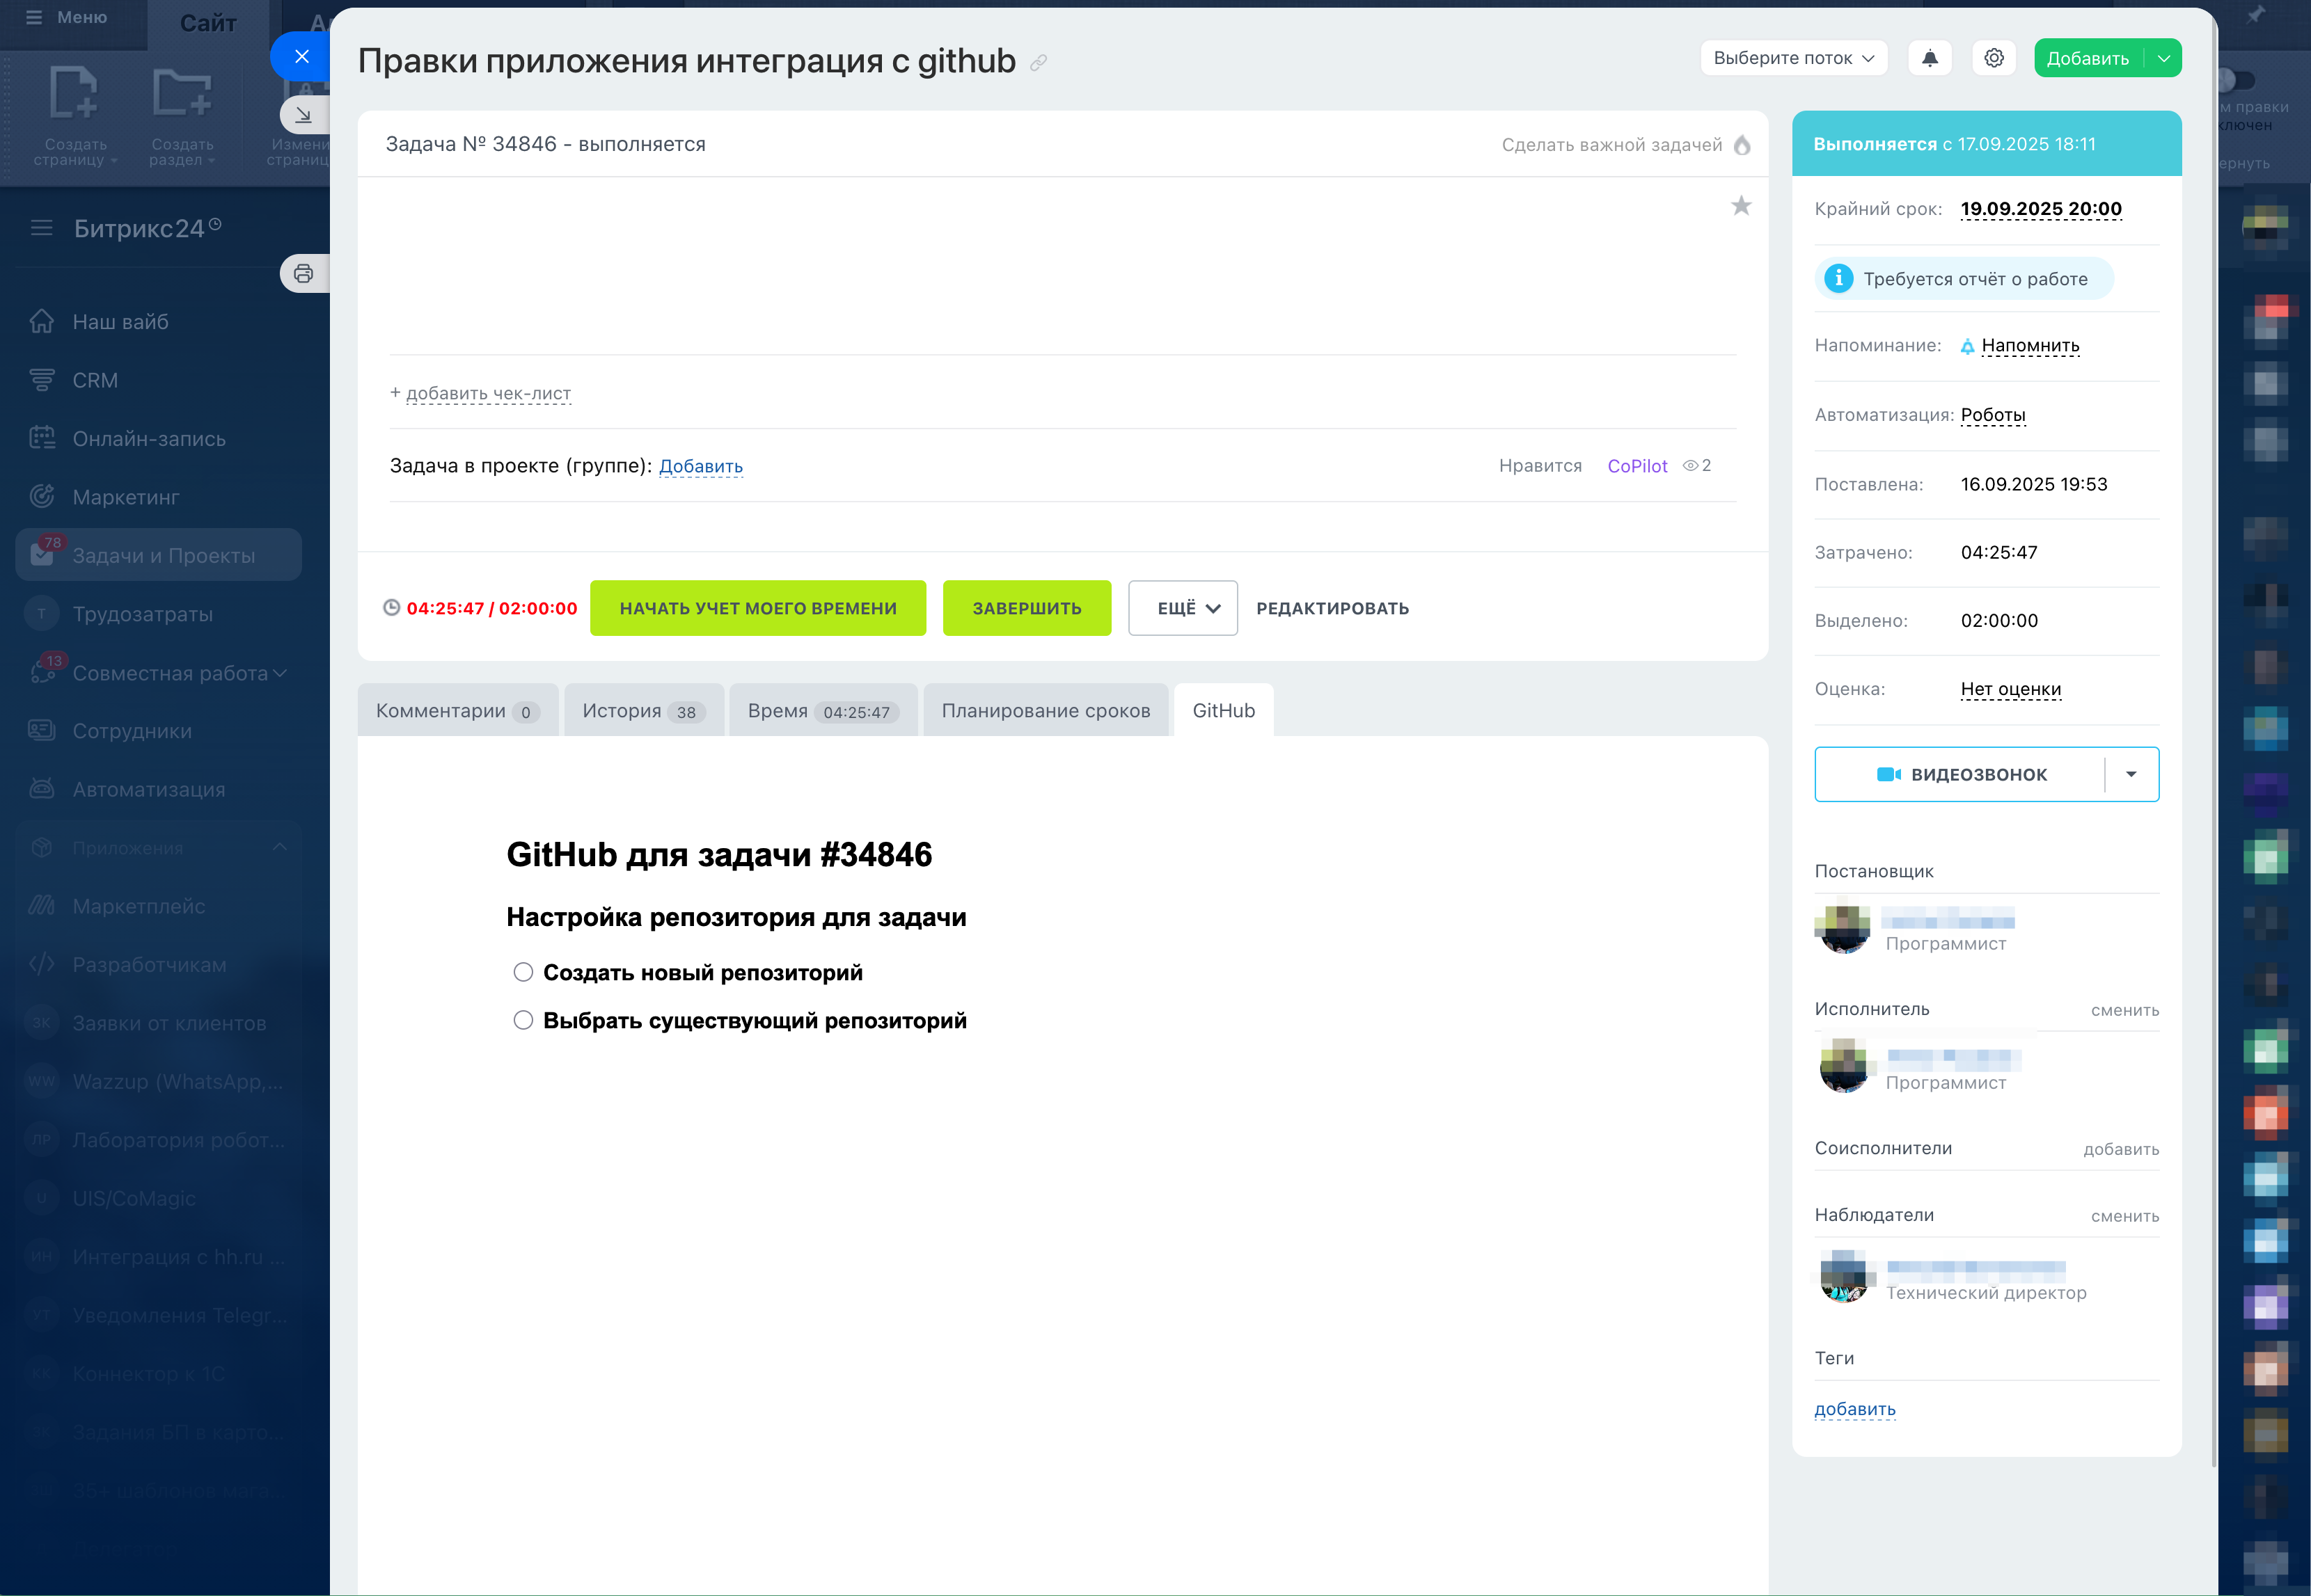Open the arrow next to green Добавить
Screen dimensions: 2311x1596
[2164, 58]
